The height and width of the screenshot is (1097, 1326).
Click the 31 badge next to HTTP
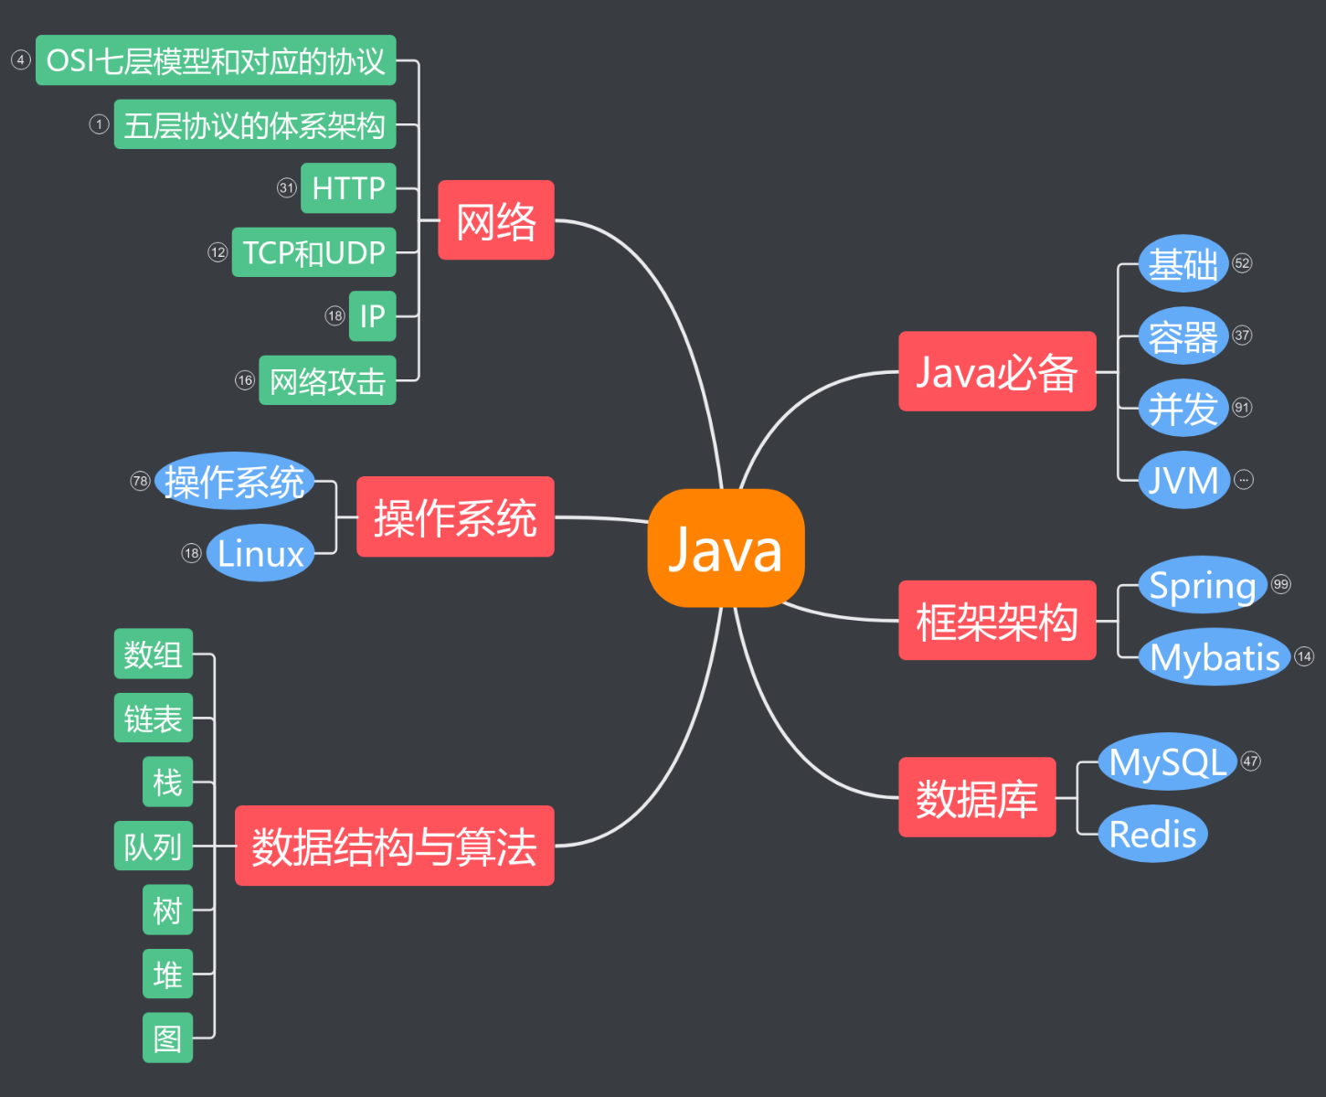286,188
